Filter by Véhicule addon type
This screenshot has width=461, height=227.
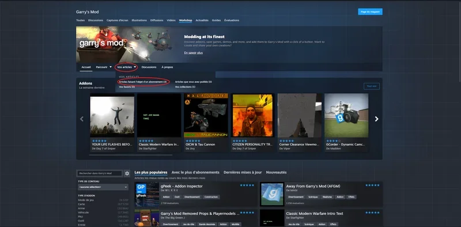point(103,212)
